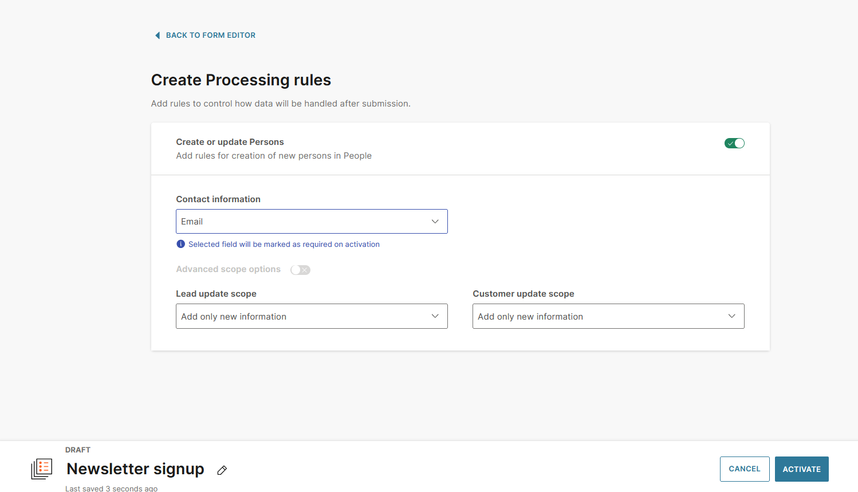Click the chevron in the Email dropdown
858x492 pixels.
435,222
